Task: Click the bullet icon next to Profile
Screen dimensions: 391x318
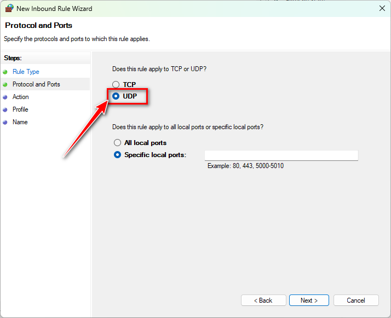Action: [x=5, y=109]
